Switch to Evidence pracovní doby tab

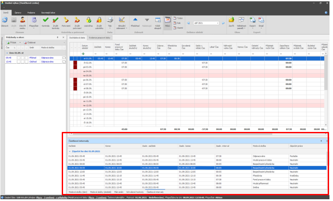(100, 38)
